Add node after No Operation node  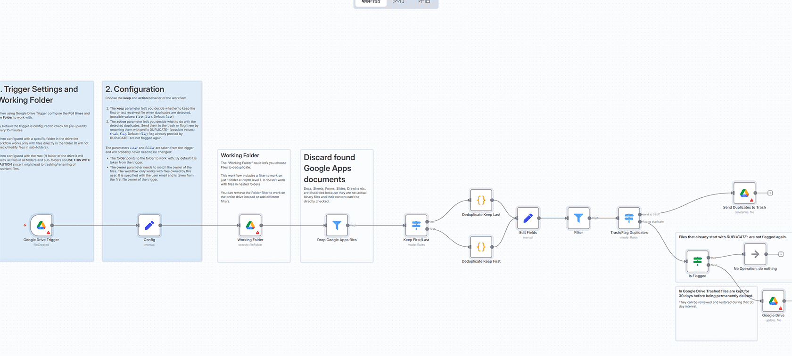(x=781, y=254)
